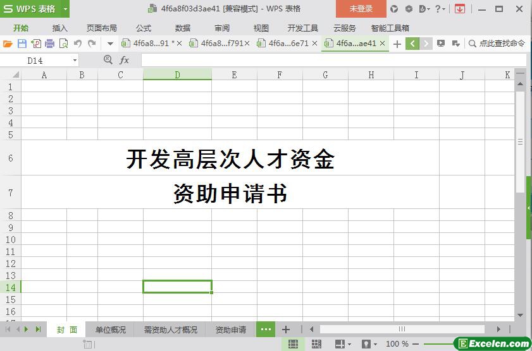Open the 云服务 ribbon tab
532x351 pixels.
pos(345,28)
